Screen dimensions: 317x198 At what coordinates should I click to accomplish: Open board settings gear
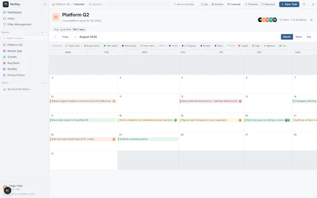[x=311, y=20]
